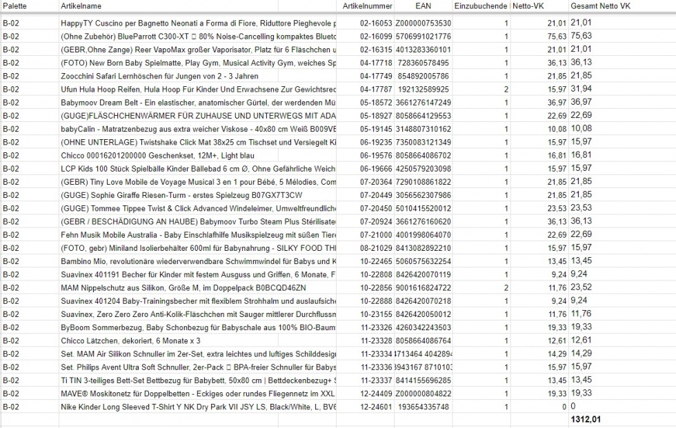
Task: Click the HappyTY Cuscino article name
Action: 199,23
